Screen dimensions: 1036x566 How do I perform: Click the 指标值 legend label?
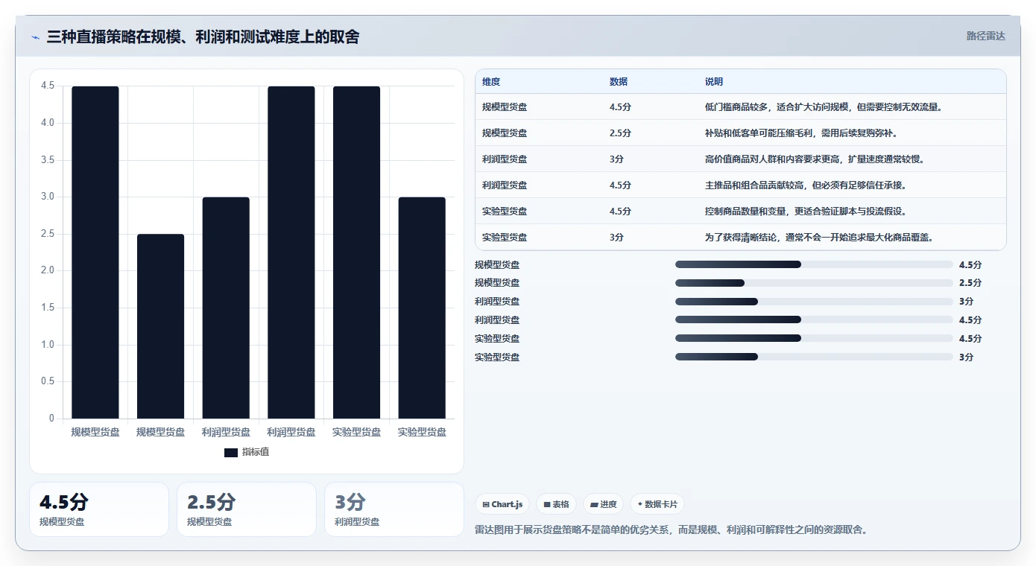256,452
